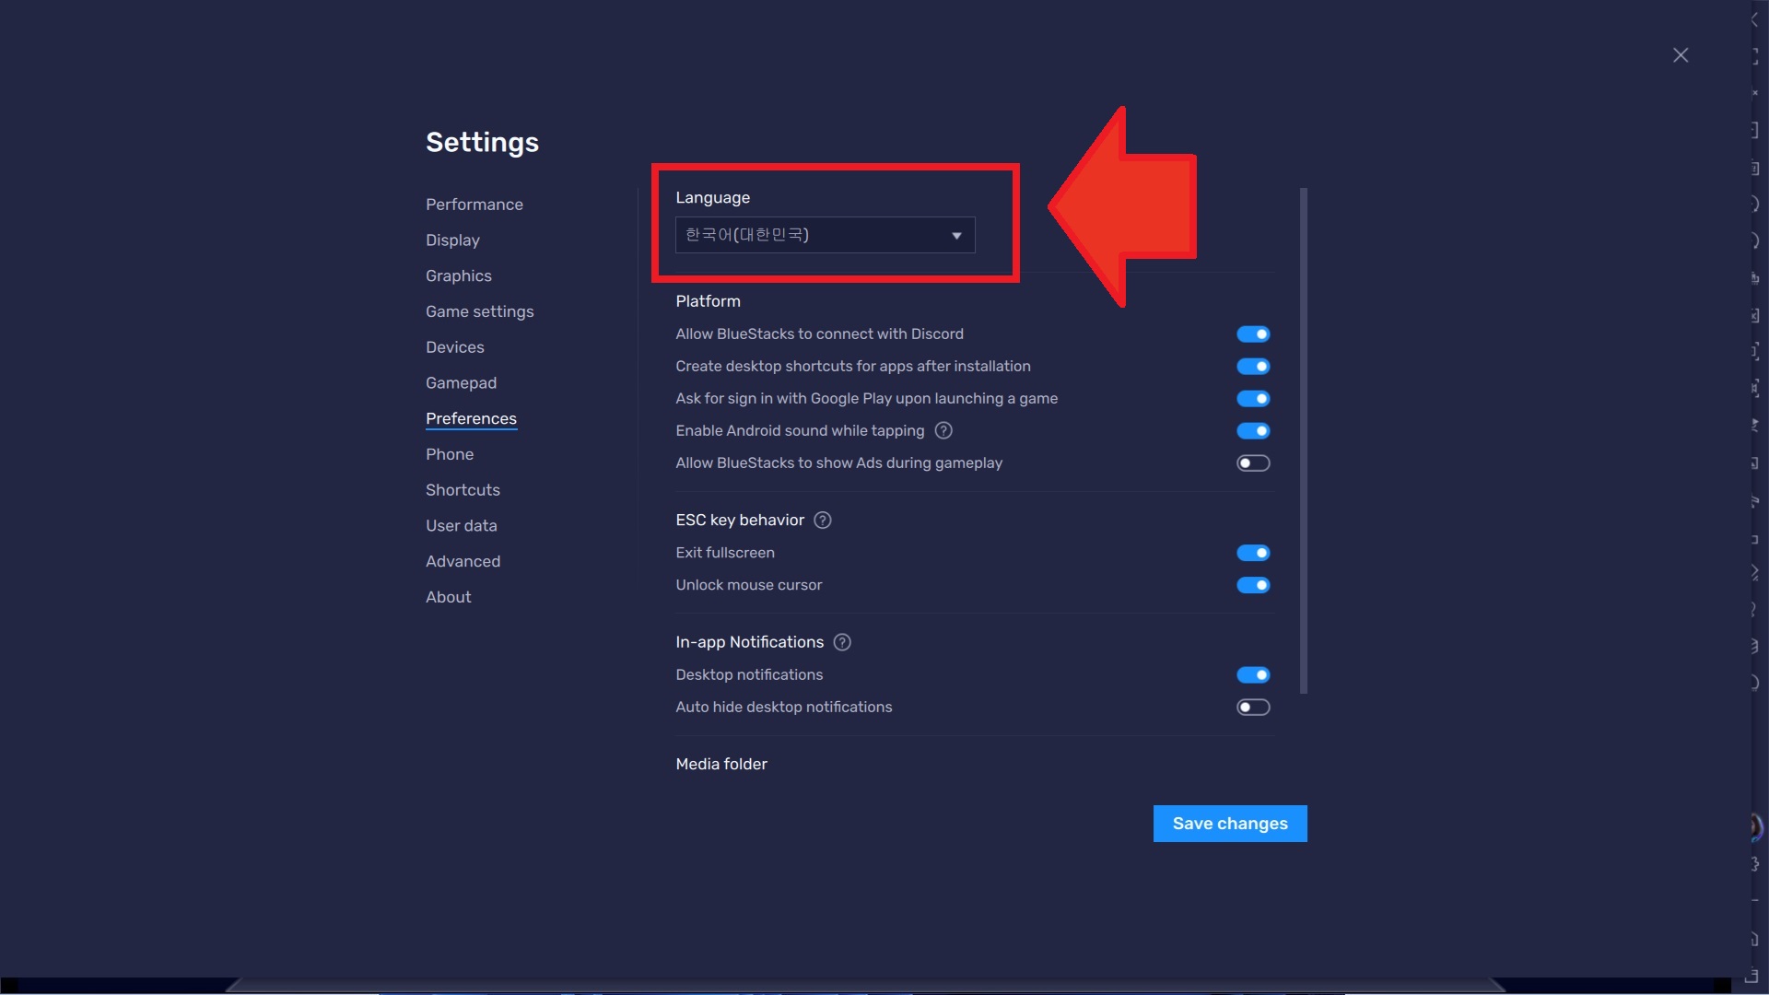Click "Auto hide desktop notifications" label text
Image resolution: width=1769 pixels, height=995 pixels.
[784, 708]
